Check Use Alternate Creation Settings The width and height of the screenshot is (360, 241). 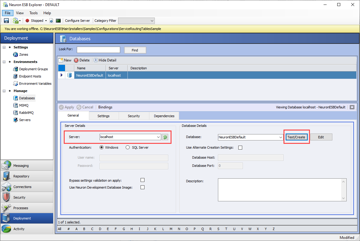tap(240, 147)
